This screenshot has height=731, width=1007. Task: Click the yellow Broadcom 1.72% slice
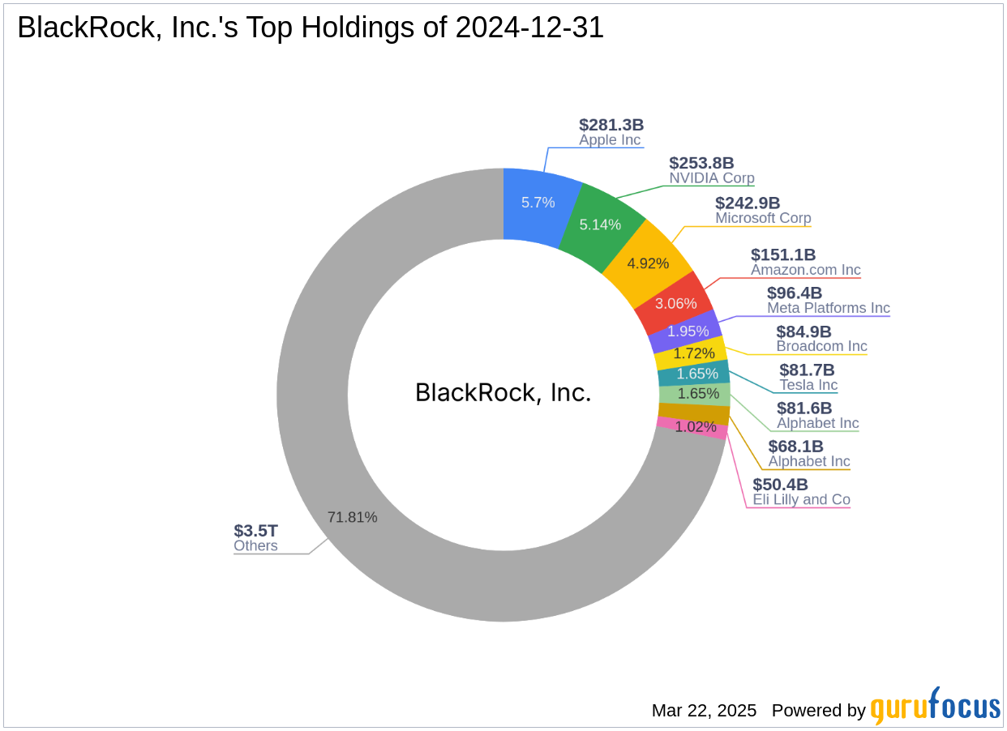pos(694,353)
